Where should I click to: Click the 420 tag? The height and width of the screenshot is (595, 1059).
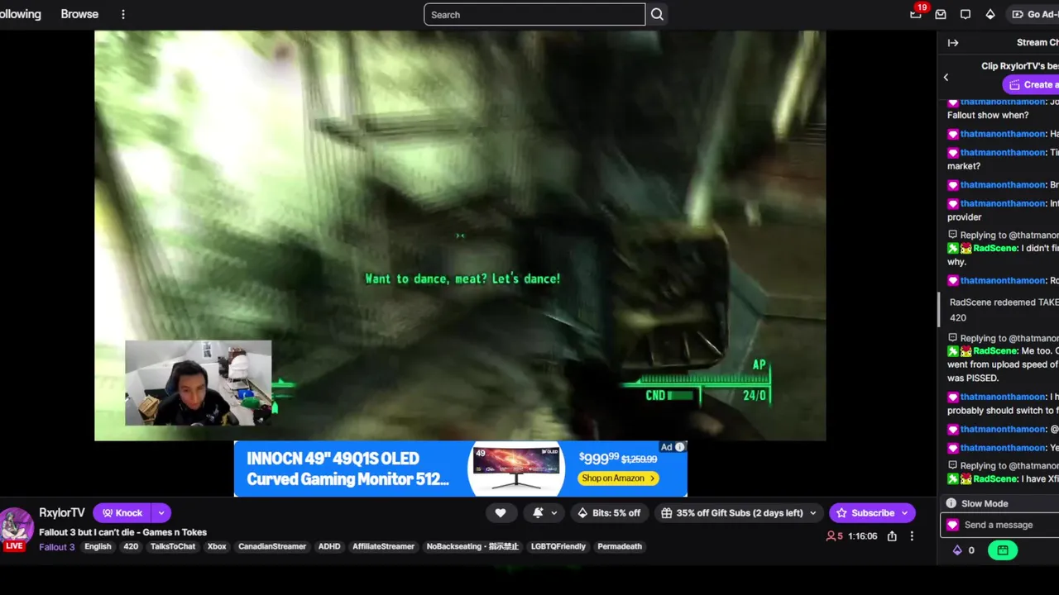(131, 547)
